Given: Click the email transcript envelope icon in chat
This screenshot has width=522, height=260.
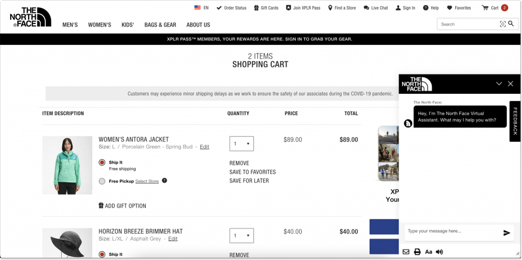Looking at the screenshot, I should (x=406, y=252).
